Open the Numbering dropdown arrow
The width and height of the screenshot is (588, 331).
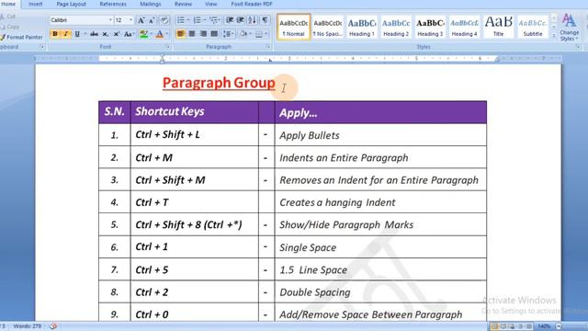[x=204, y=20]
